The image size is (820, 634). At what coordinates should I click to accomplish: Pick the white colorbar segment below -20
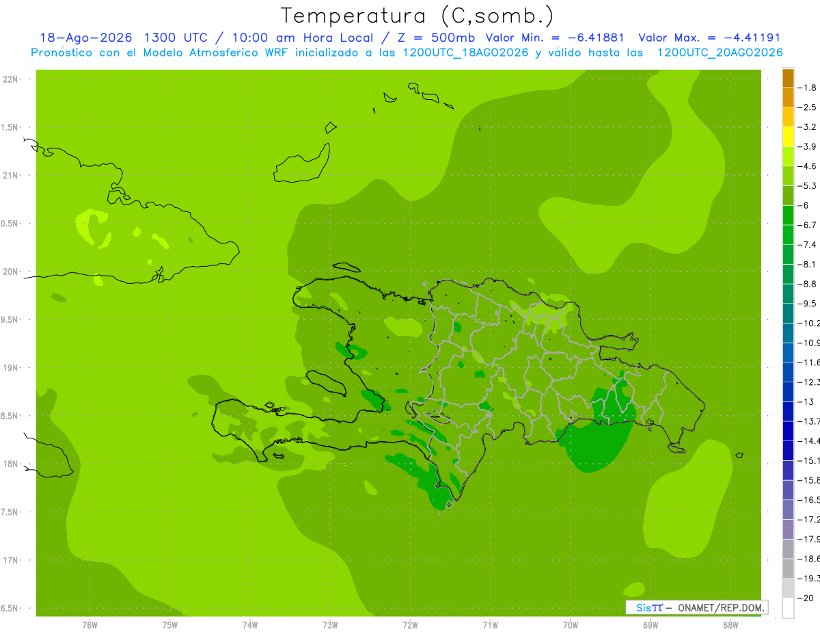[x=788, y=608]
